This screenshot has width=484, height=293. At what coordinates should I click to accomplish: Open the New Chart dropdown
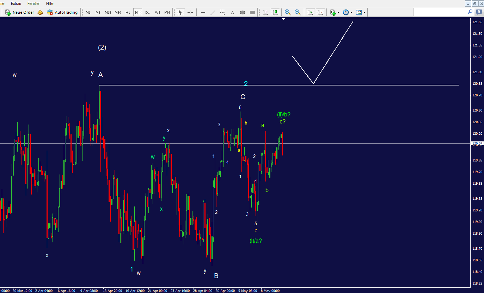click(333, 12)
